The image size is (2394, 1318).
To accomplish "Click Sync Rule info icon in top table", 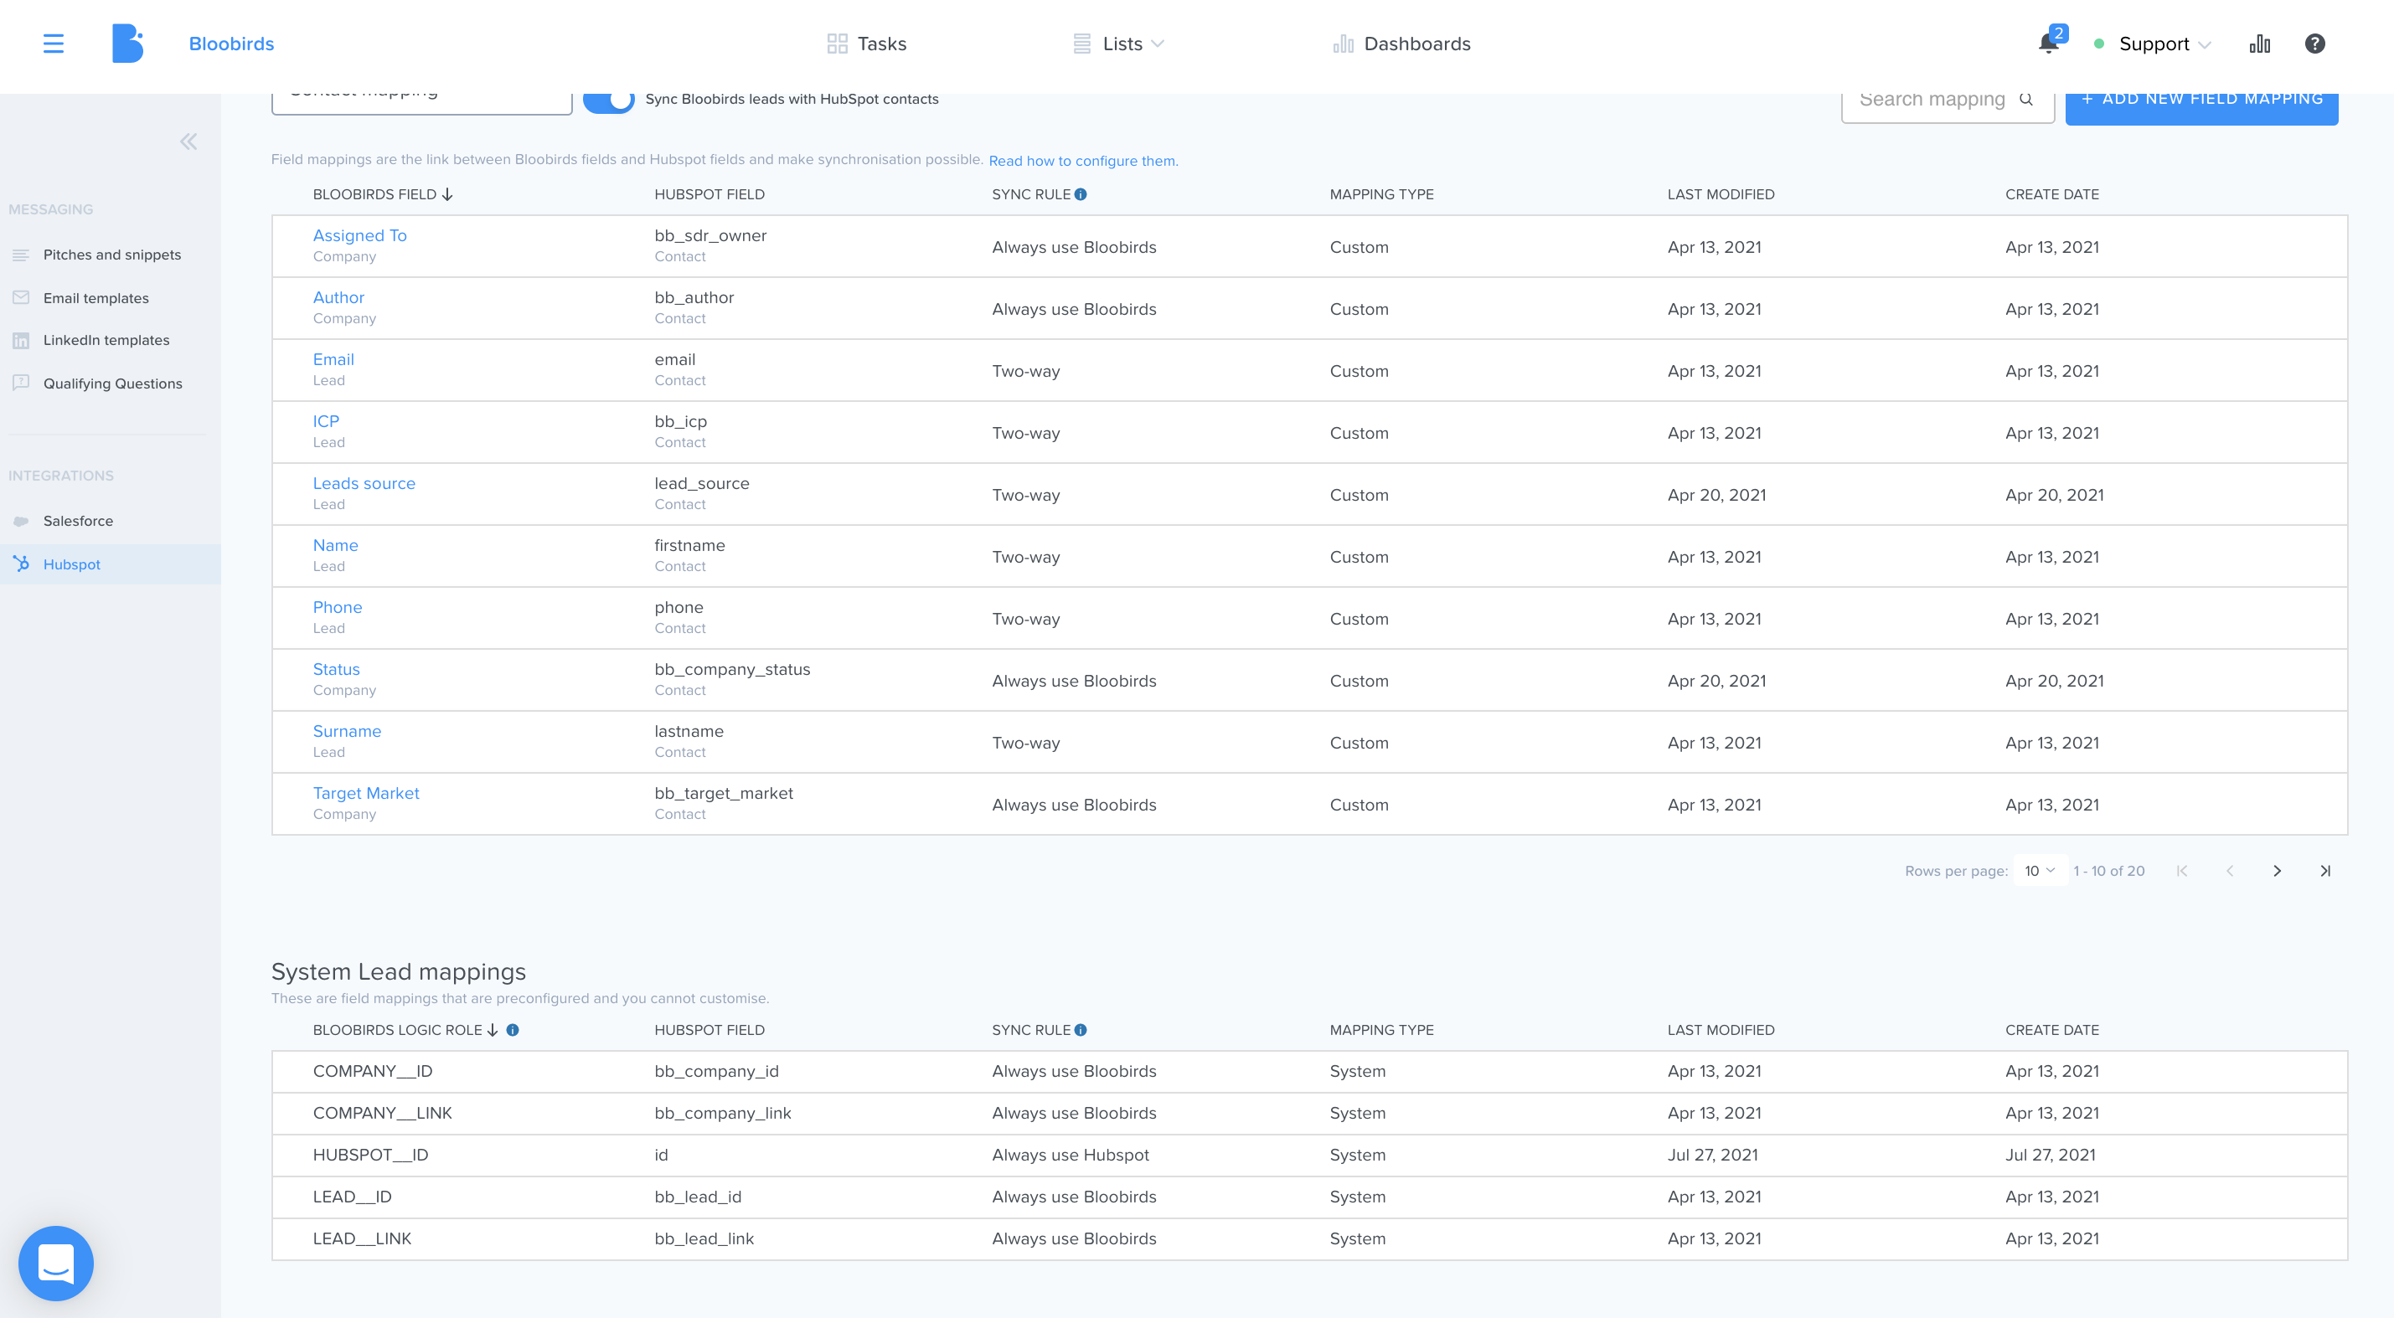I will (1081, 194).
